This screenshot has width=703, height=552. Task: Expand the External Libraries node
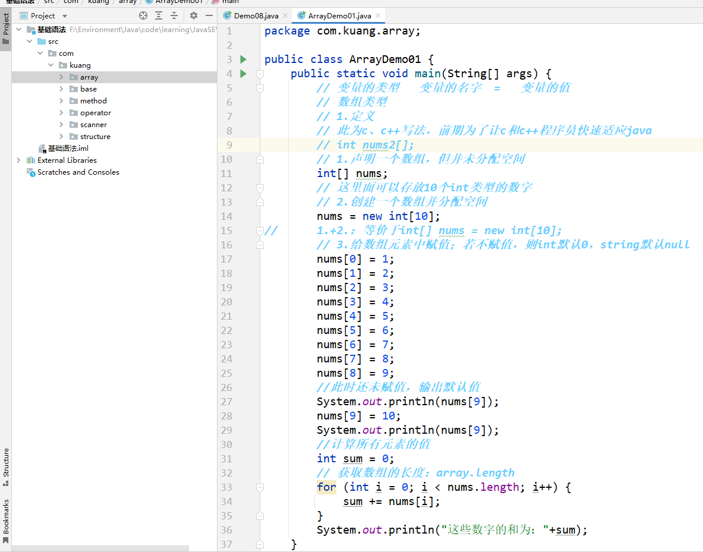click(x=19, y=160)
